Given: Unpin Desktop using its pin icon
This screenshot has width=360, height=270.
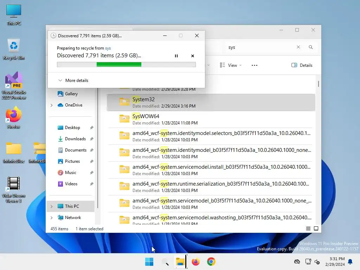Looking at the screenshot, I should 92,128.
